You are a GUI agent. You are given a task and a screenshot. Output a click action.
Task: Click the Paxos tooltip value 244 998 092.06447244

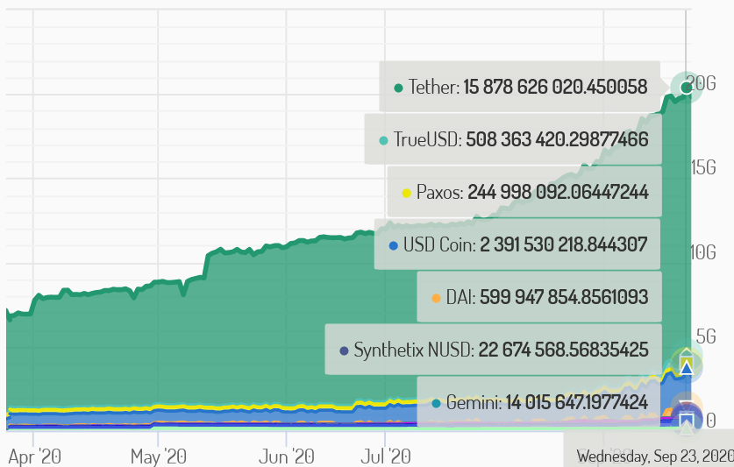click(x=558, y=192)
